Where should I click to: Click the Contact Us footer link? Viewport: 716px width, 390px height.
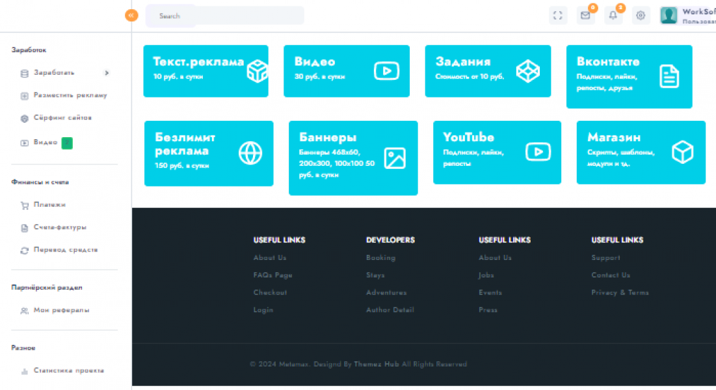pos(610,275)
